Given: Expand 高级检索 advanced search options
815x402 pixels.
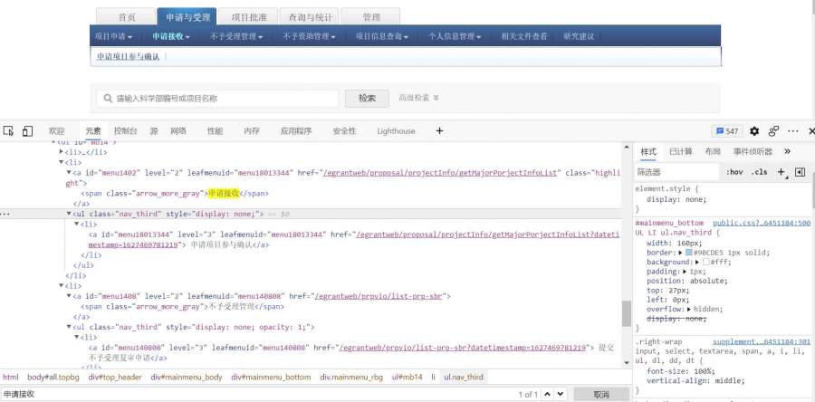Looking at the screenshot, I should [418, 98].
